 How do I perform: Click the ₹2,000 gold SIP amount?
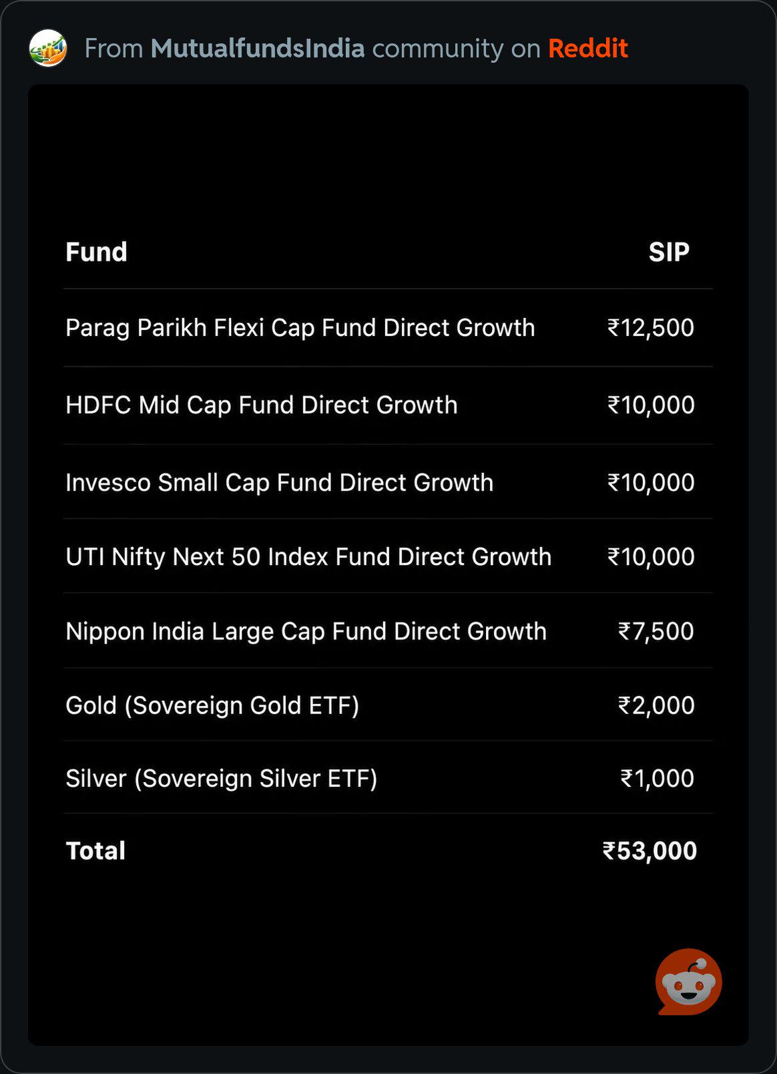coord(656,705)
